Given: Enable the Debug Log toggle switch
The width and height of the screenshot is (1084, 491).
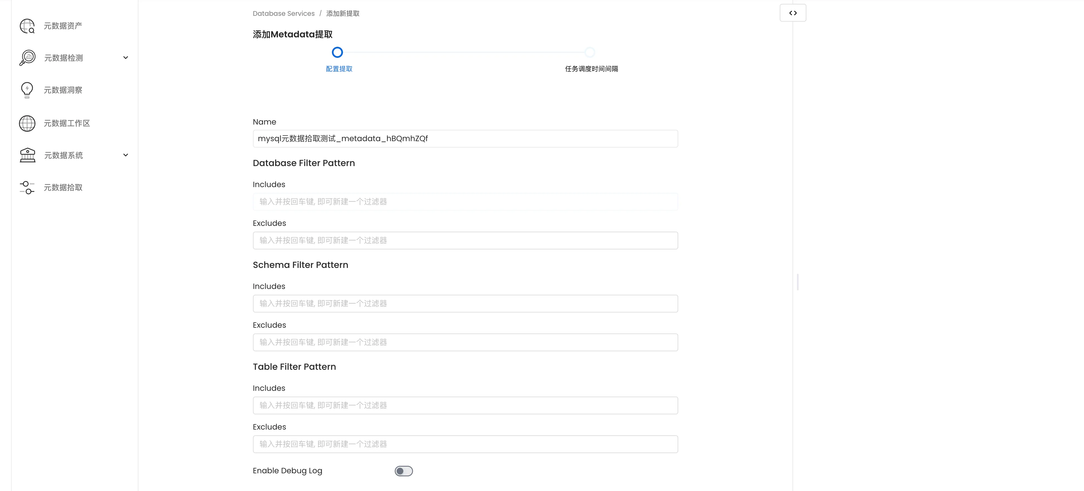Looking at the screenshot, I should [x=404, y=471].
